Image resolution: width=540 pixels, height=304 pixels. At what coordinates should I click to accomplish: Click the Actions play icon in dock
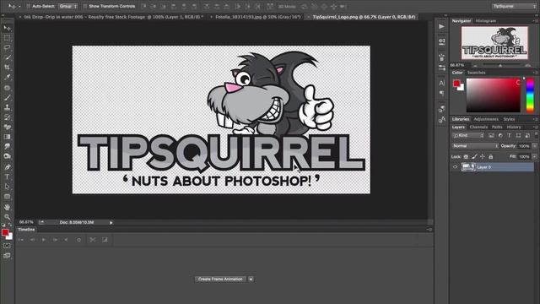(442, 26)
